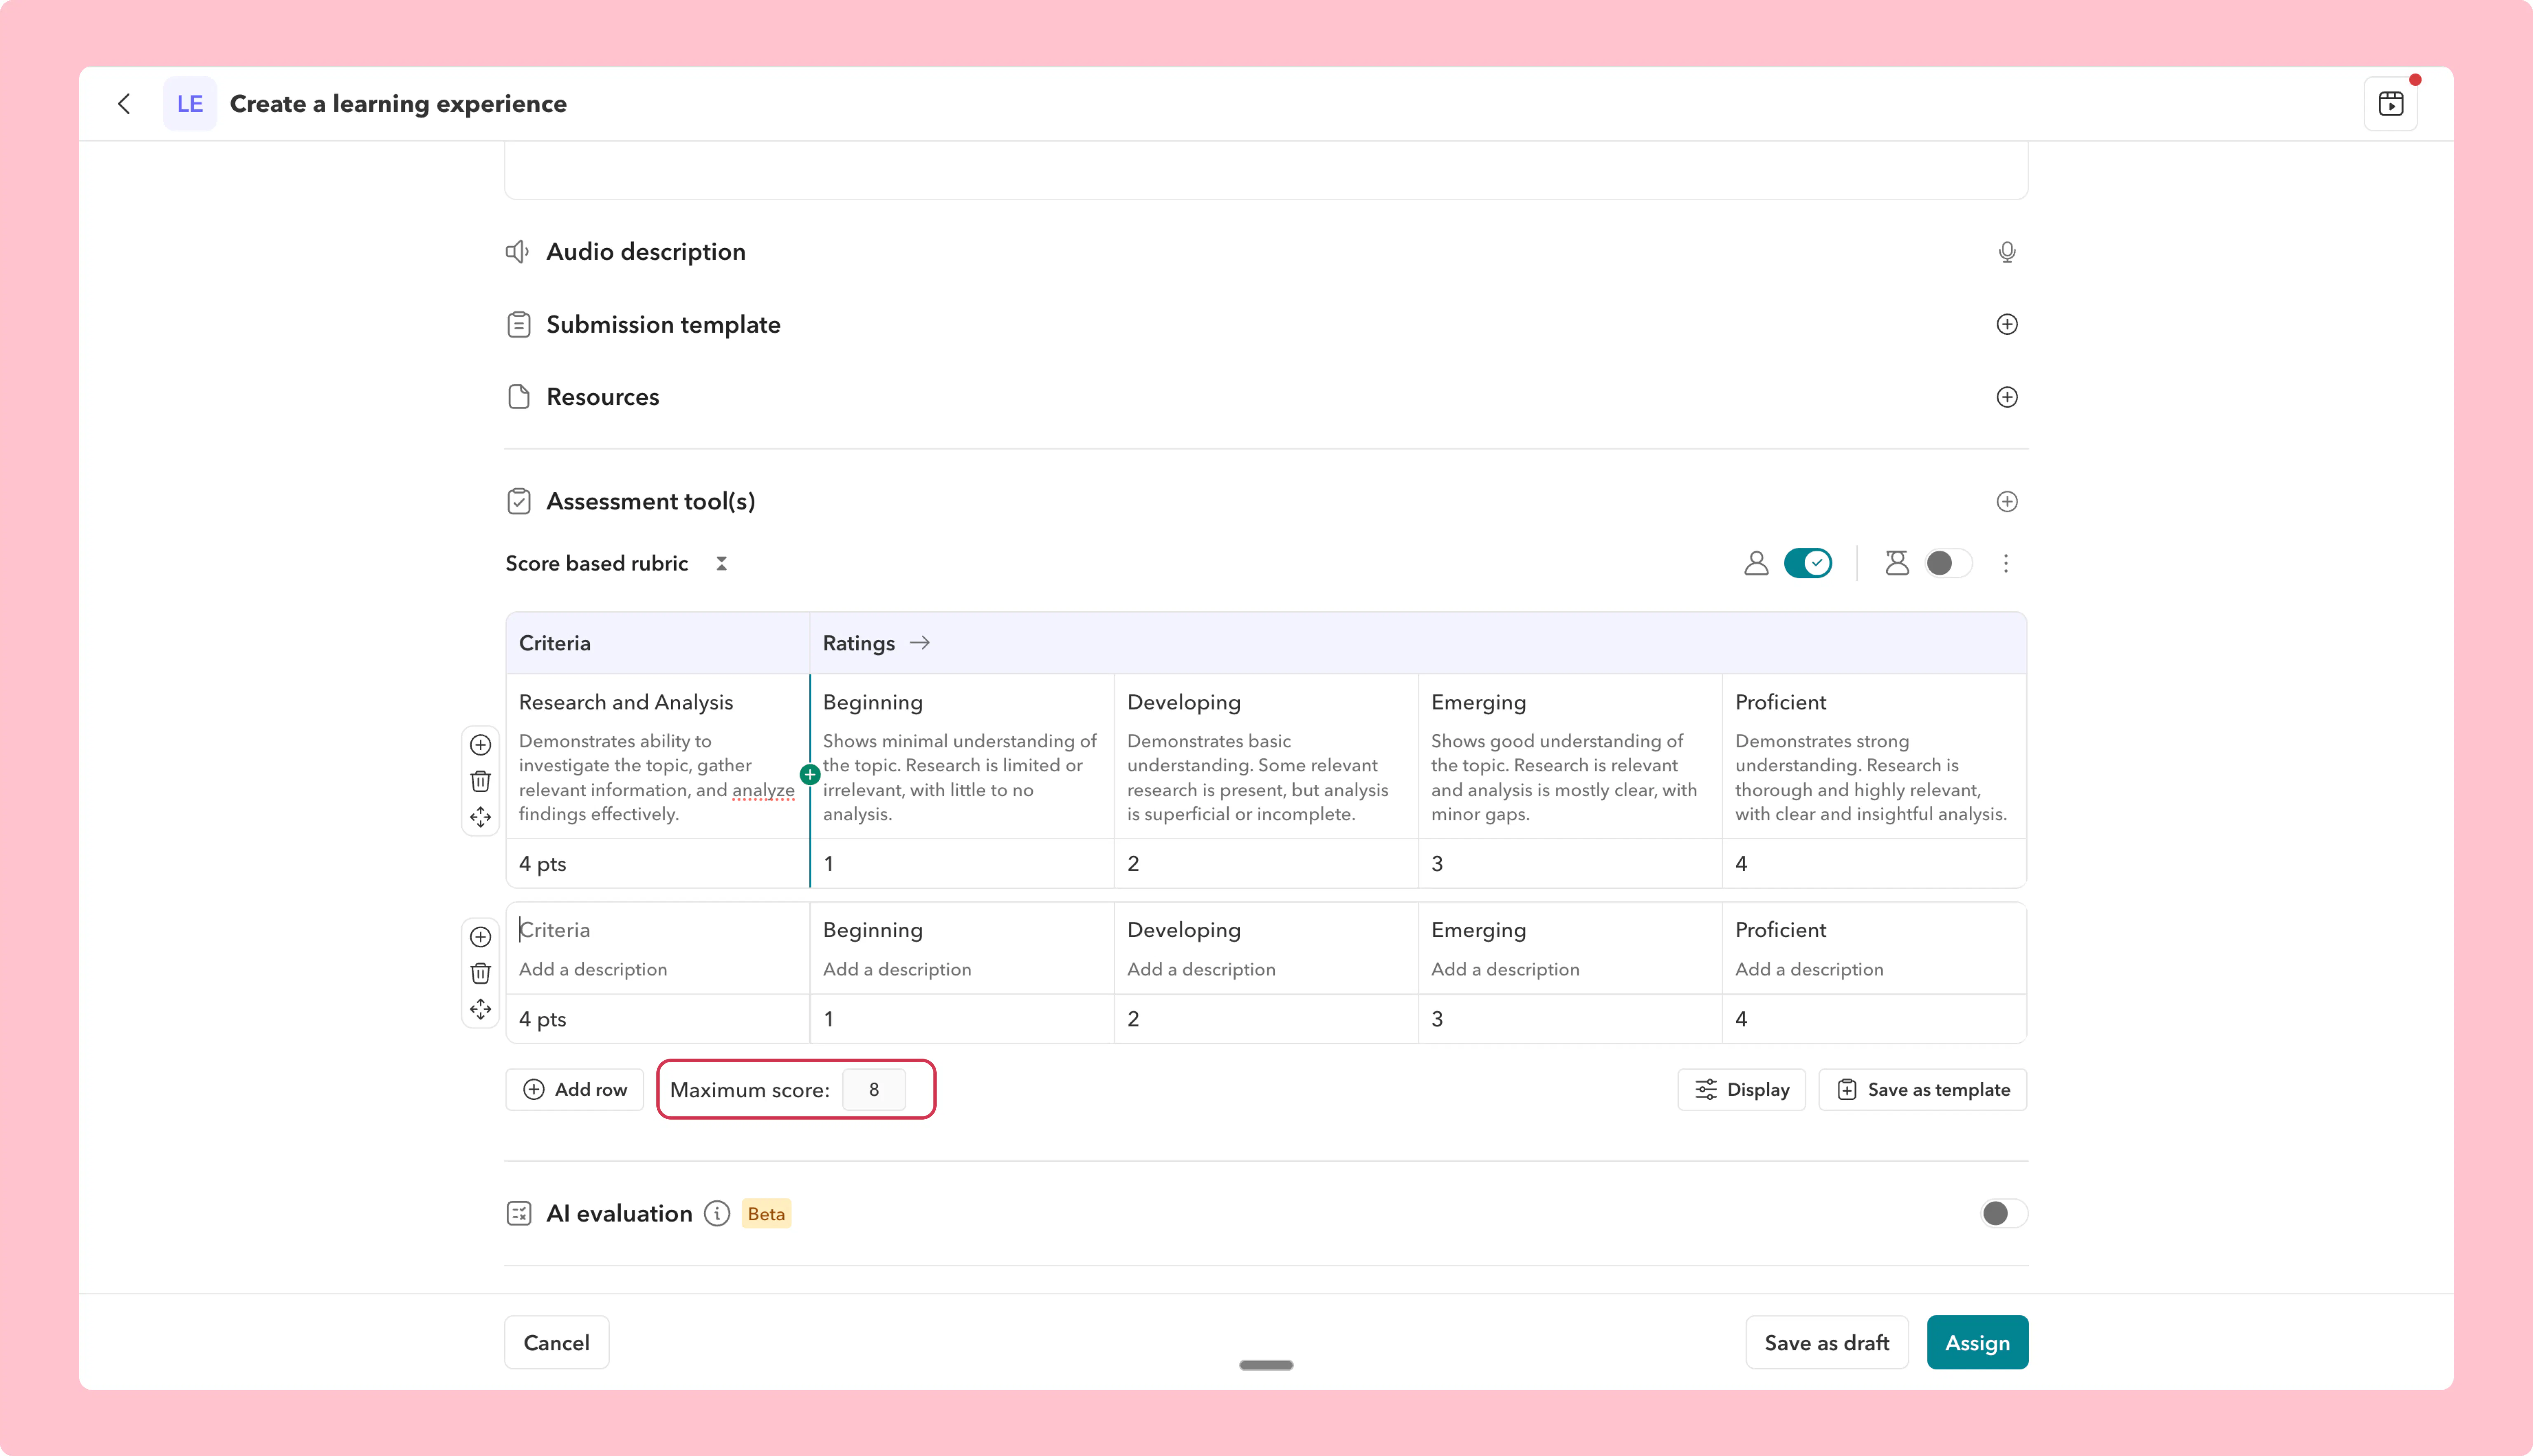Enable the peer assessment toggle switch
The image size is (2533, 1456).
pos(1948,563)
